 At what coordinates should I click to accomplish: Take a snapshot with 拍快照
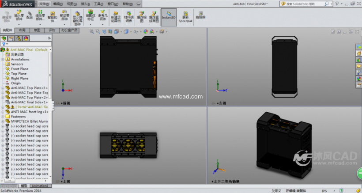[x=200, y=15]
